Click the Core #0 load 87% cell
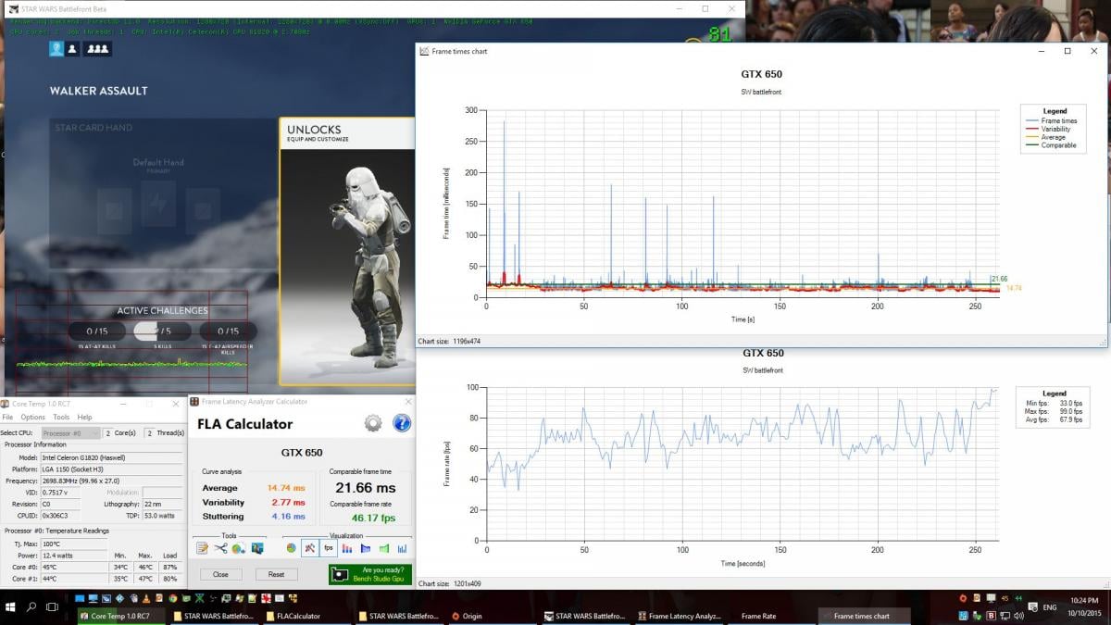The height and width of the screenshot is (625, 1111). (x=170, y=567)
